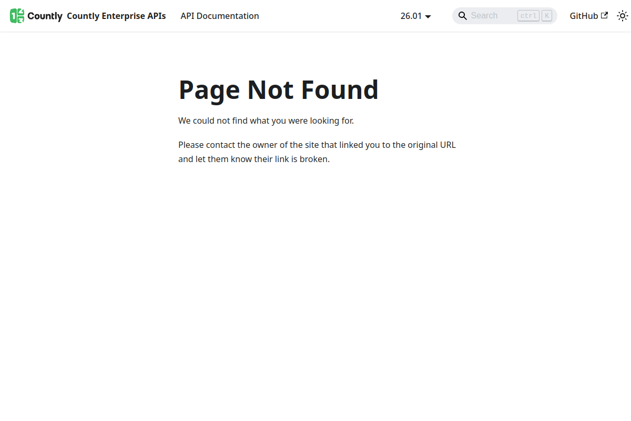Open the API Documentation nav item
Viewport: 631px width, 421px height.
pos(220,16)
